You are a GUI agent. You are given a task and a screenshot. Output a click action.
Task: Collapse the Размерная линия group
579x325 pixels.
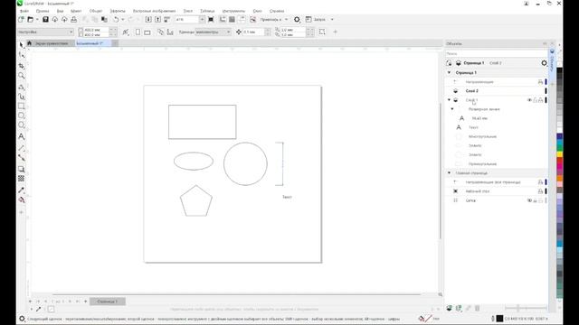pyautogui.click(x=452, y=109)
